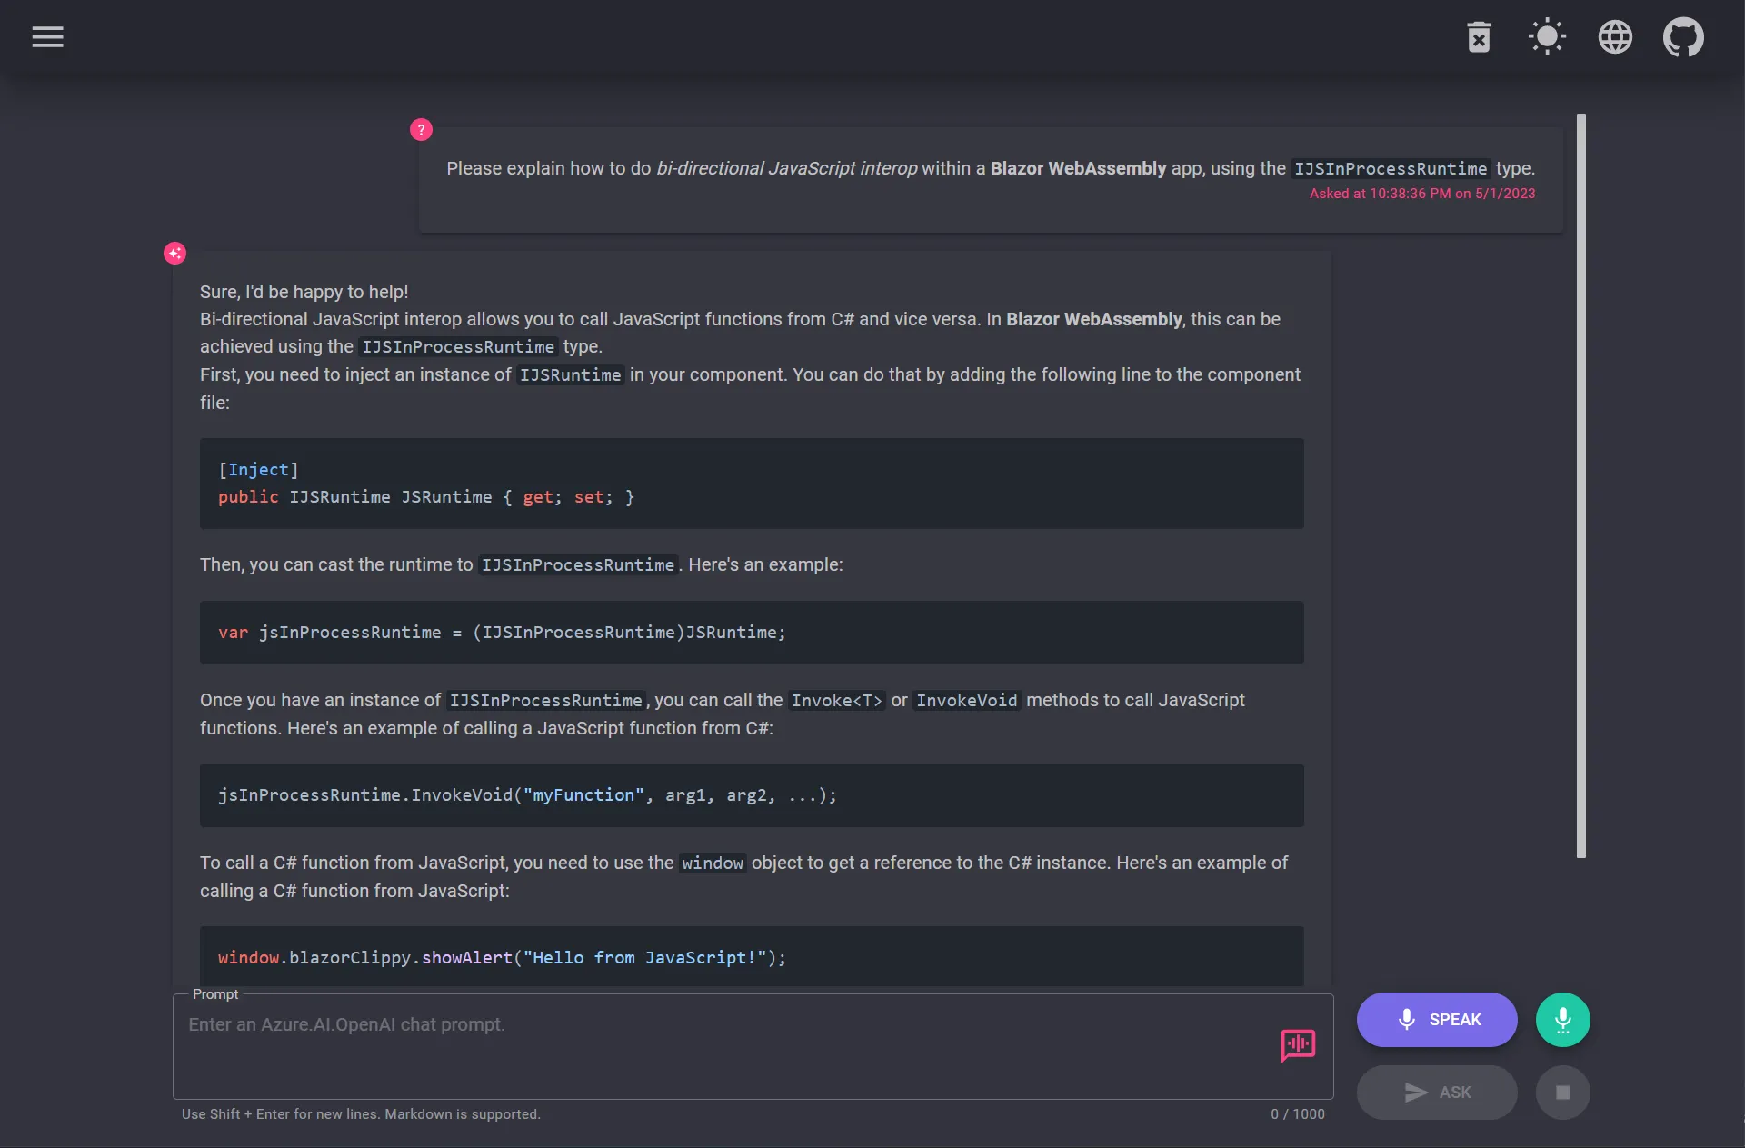Toggle light/dark theme with the sun icon
Viewport: 1745px width, 1148px height.
(x=1546, y=36)
